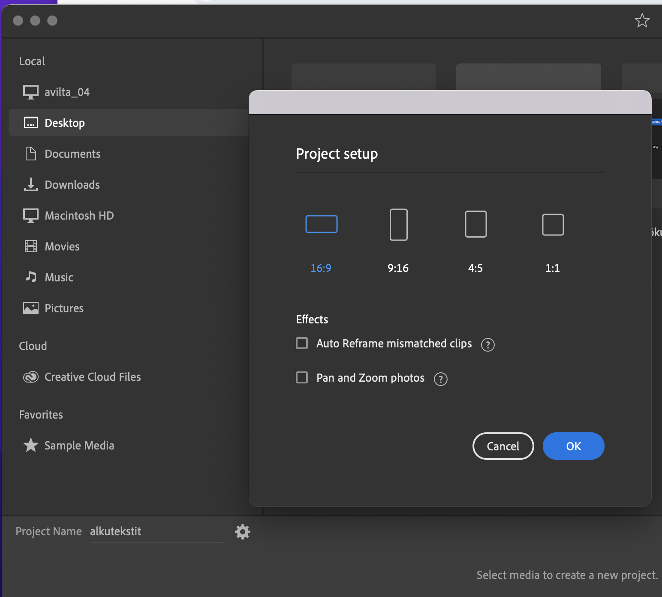Open the Documents folder in sidebar
The width and height of the screenshot is (662, 597).
coord(72,154)
